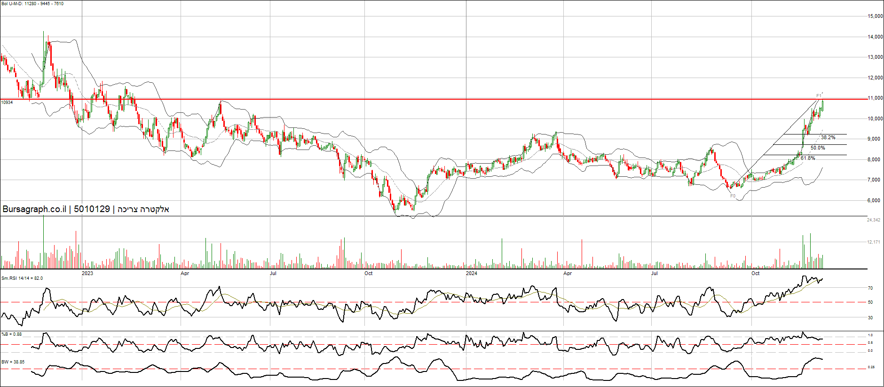Select the F0 Fibonacci anchor label
Image resolution: width=884 pixels, height=387 pixels.
tap(733, 196)
